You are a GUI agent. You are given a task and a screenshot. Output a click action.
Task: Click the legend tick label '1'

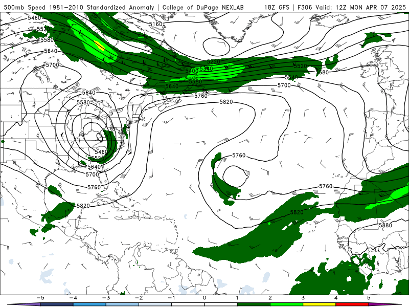237,298
